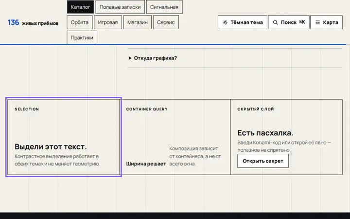Open the Сигнальная tab
The width and height of the screenshot is (350, 219).
[x=164, y=7]
